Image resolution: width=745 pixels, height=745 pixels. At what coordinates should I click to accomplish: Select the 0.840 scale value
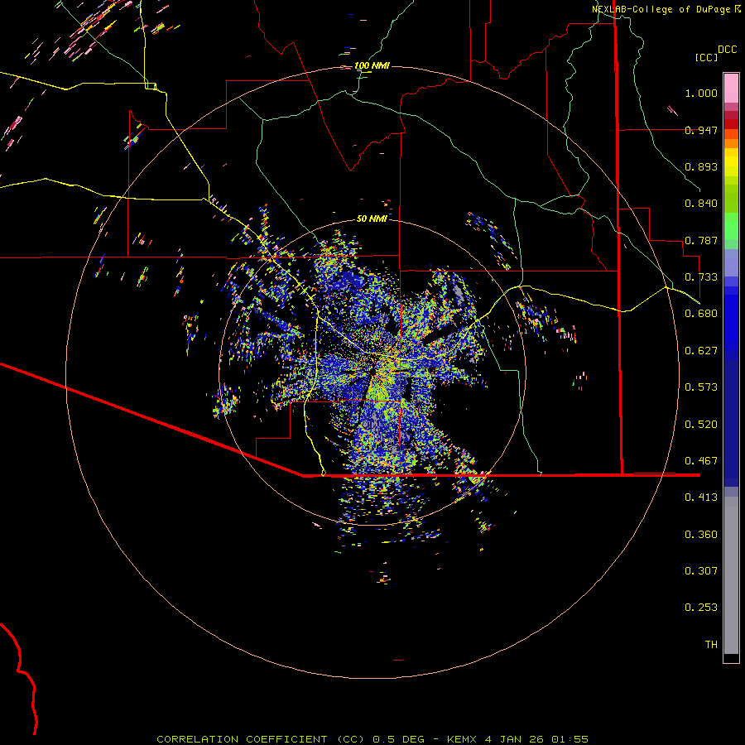tap(701, 204)
